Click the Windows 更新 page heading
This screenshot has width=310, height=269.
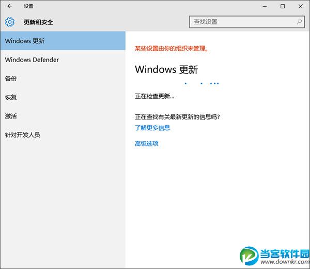coord(166,69)
